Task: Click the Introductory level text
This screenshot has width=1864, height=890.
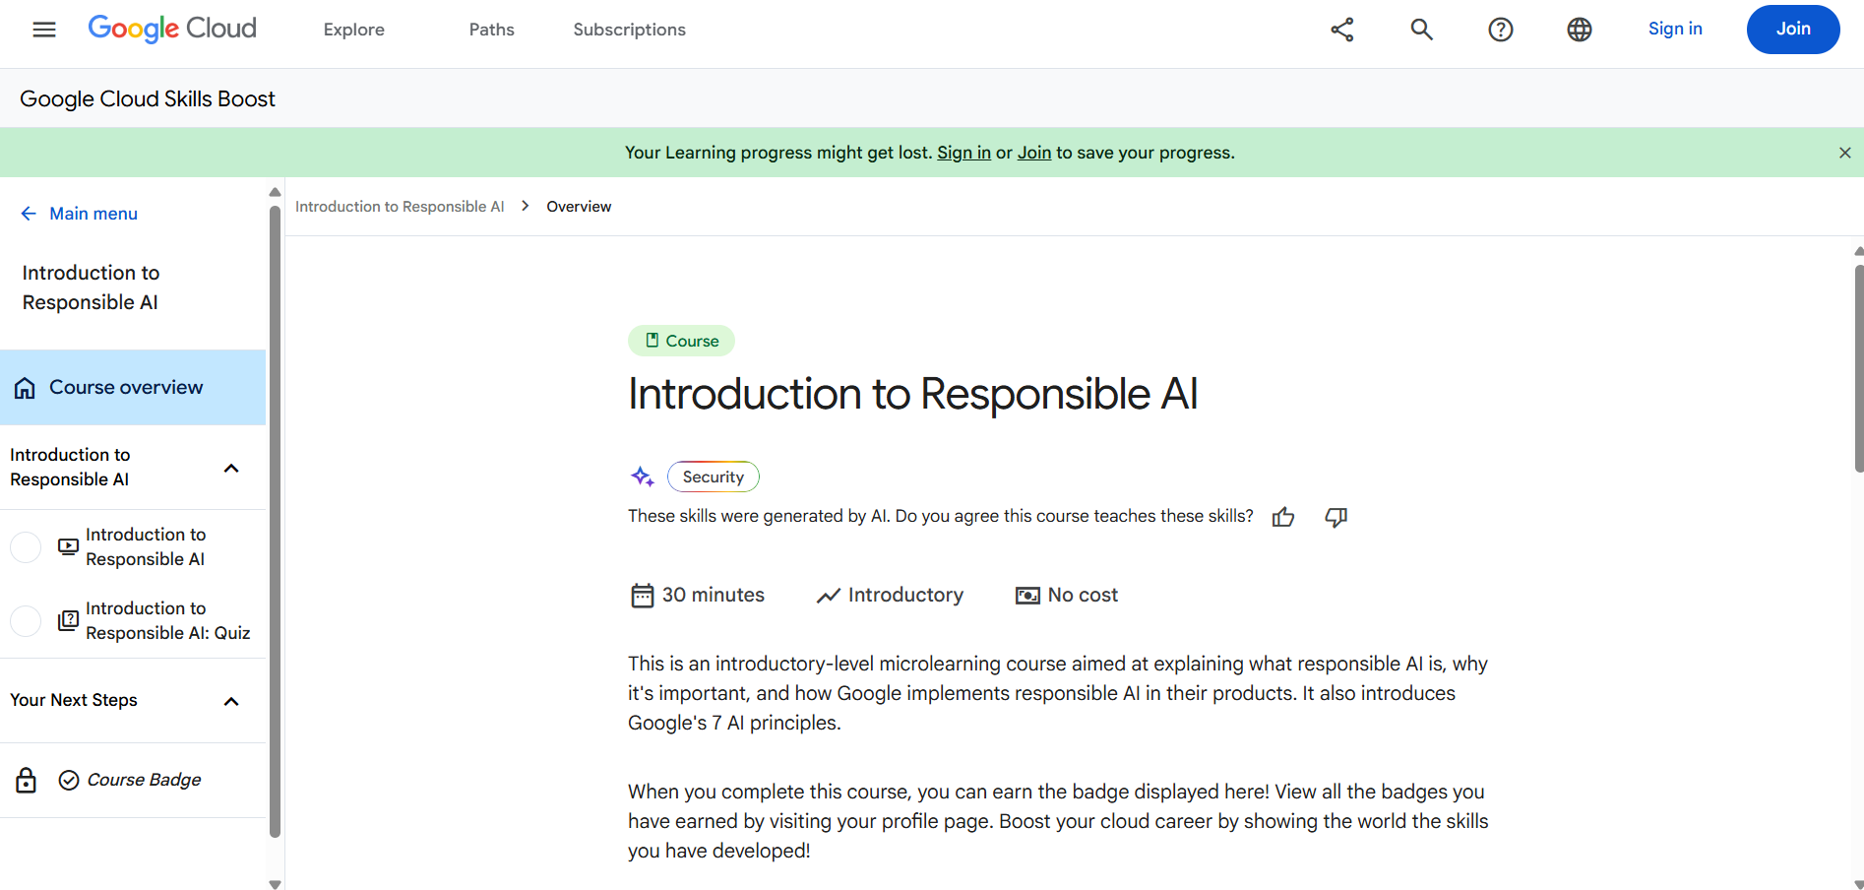Action: click(905, 595)
